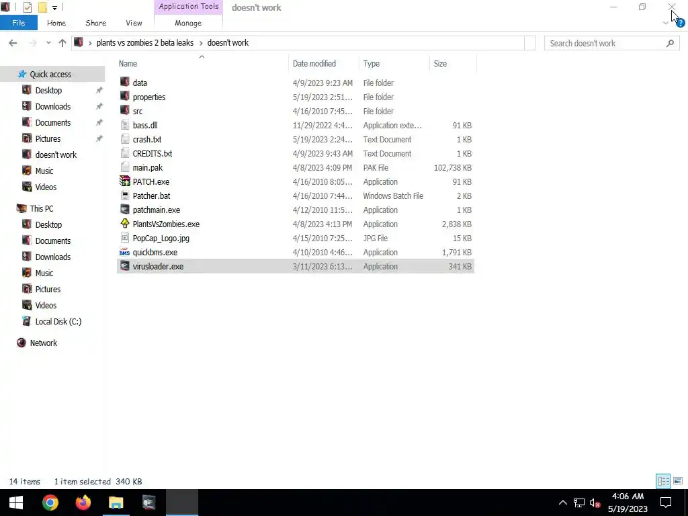Viewport: 688px width, 516px height.
Task: Switch to the Home ribbon tab
Action: pyautogui.click(x=56, y=23)
